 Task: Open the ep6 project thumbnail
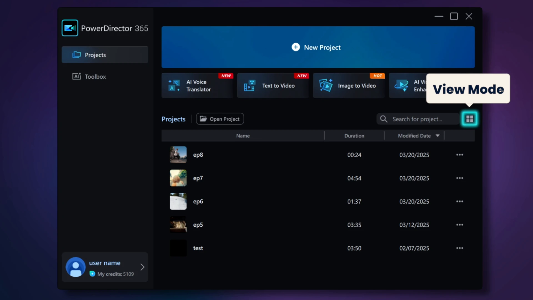[x=178, y=201]
